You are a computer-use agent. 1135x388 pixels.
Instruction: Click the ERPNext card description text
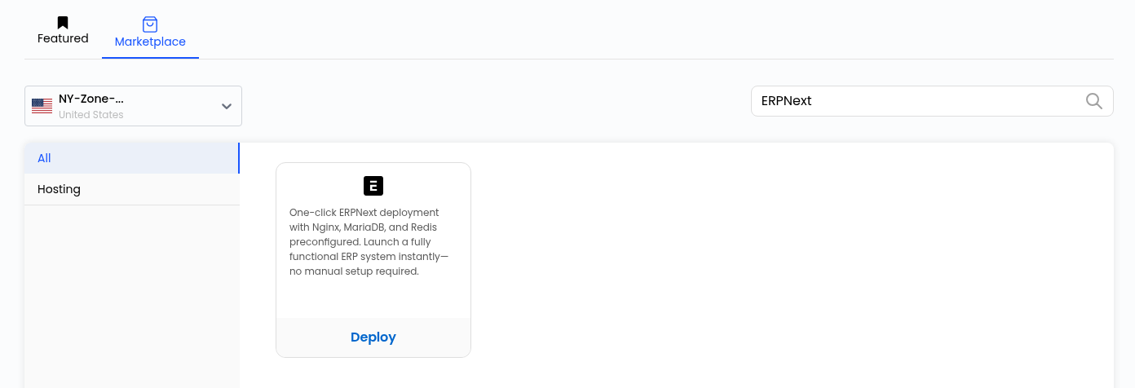coord(369,242)
